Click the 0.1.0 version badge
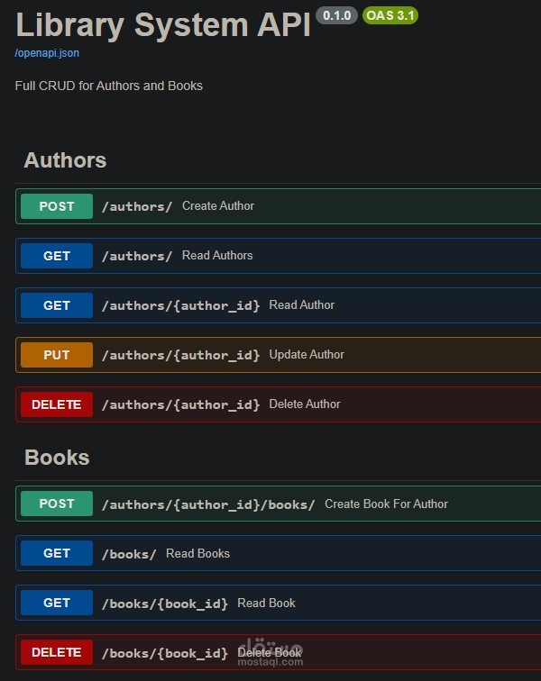The width and height of the screenshot is (541, 681). tap(336, 15)
